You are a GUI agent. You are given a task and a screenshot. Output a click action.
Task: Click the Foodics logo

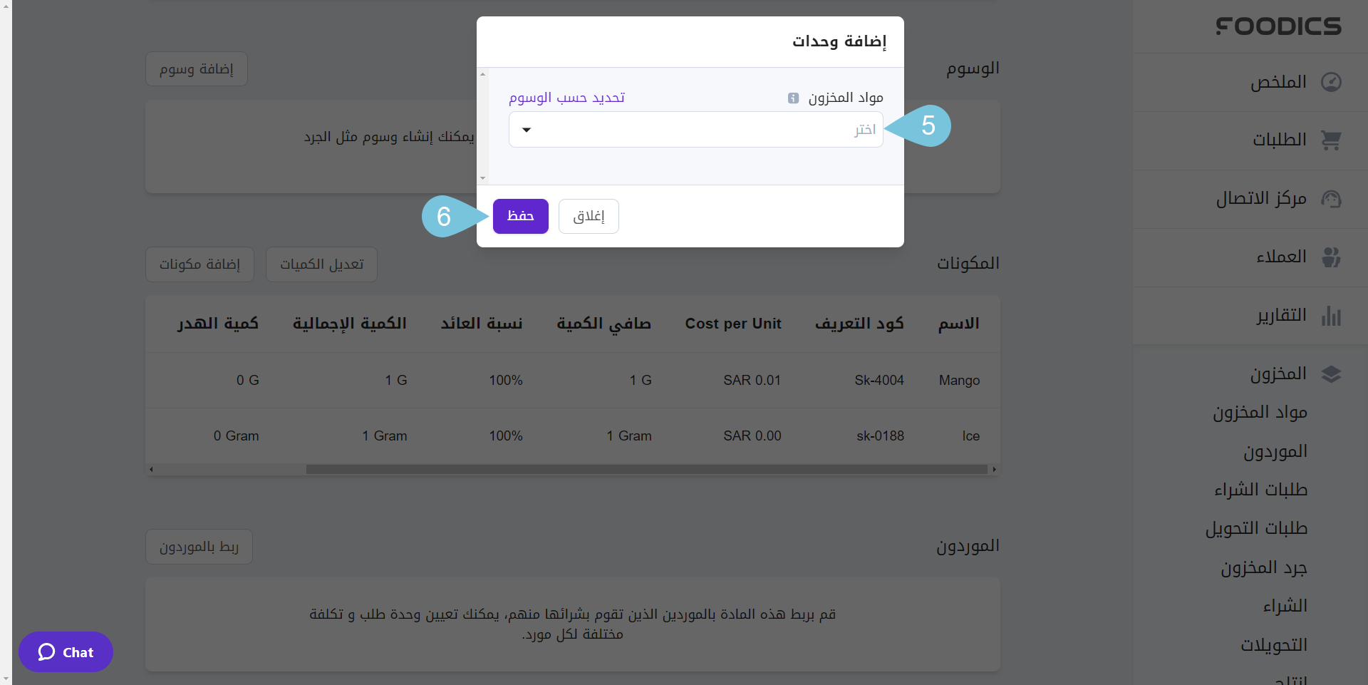(x=1278, y=26)
